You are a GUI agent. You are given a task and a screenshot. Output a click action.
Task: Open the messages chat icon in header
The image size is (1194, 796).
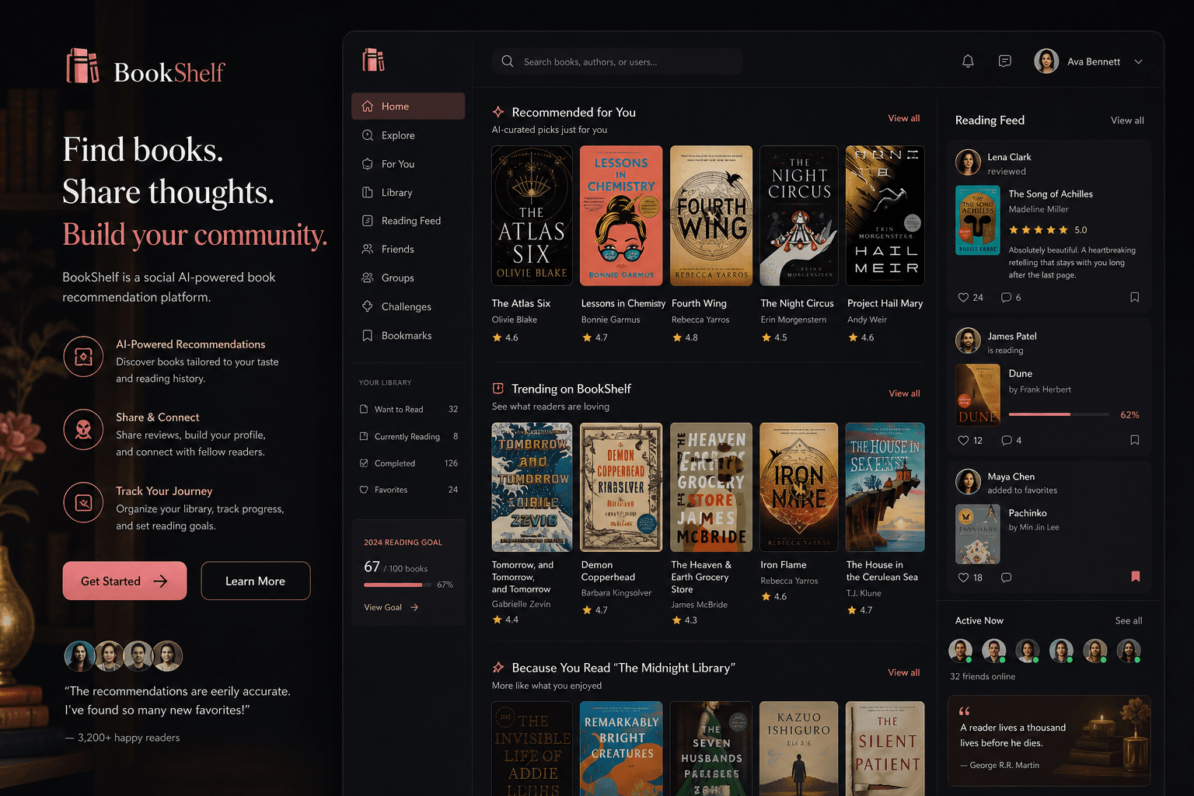click(1005, 61)
